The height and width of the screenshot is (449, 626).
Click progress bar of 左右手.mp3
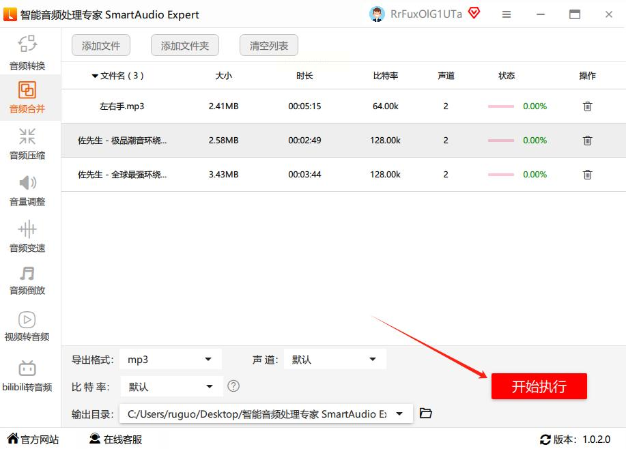click(500, 106)
